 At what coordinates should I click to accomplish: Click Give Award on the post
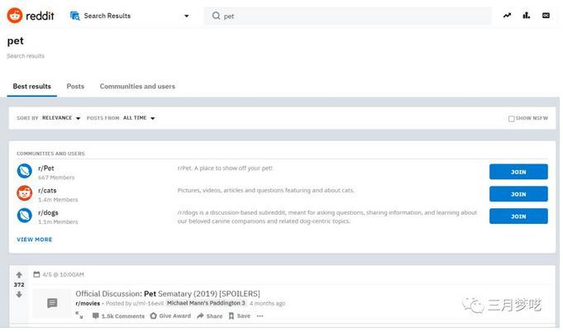[x=170, y=315]
